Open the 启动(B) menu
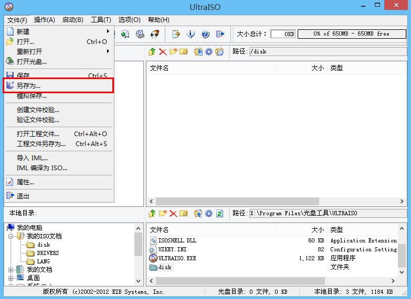The image size is (411, 299). click(x=73, y=20)
